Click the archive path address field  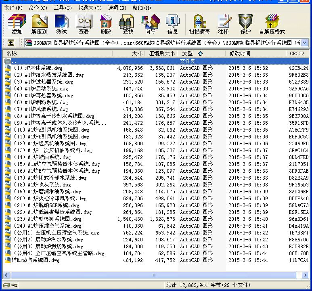163,42
